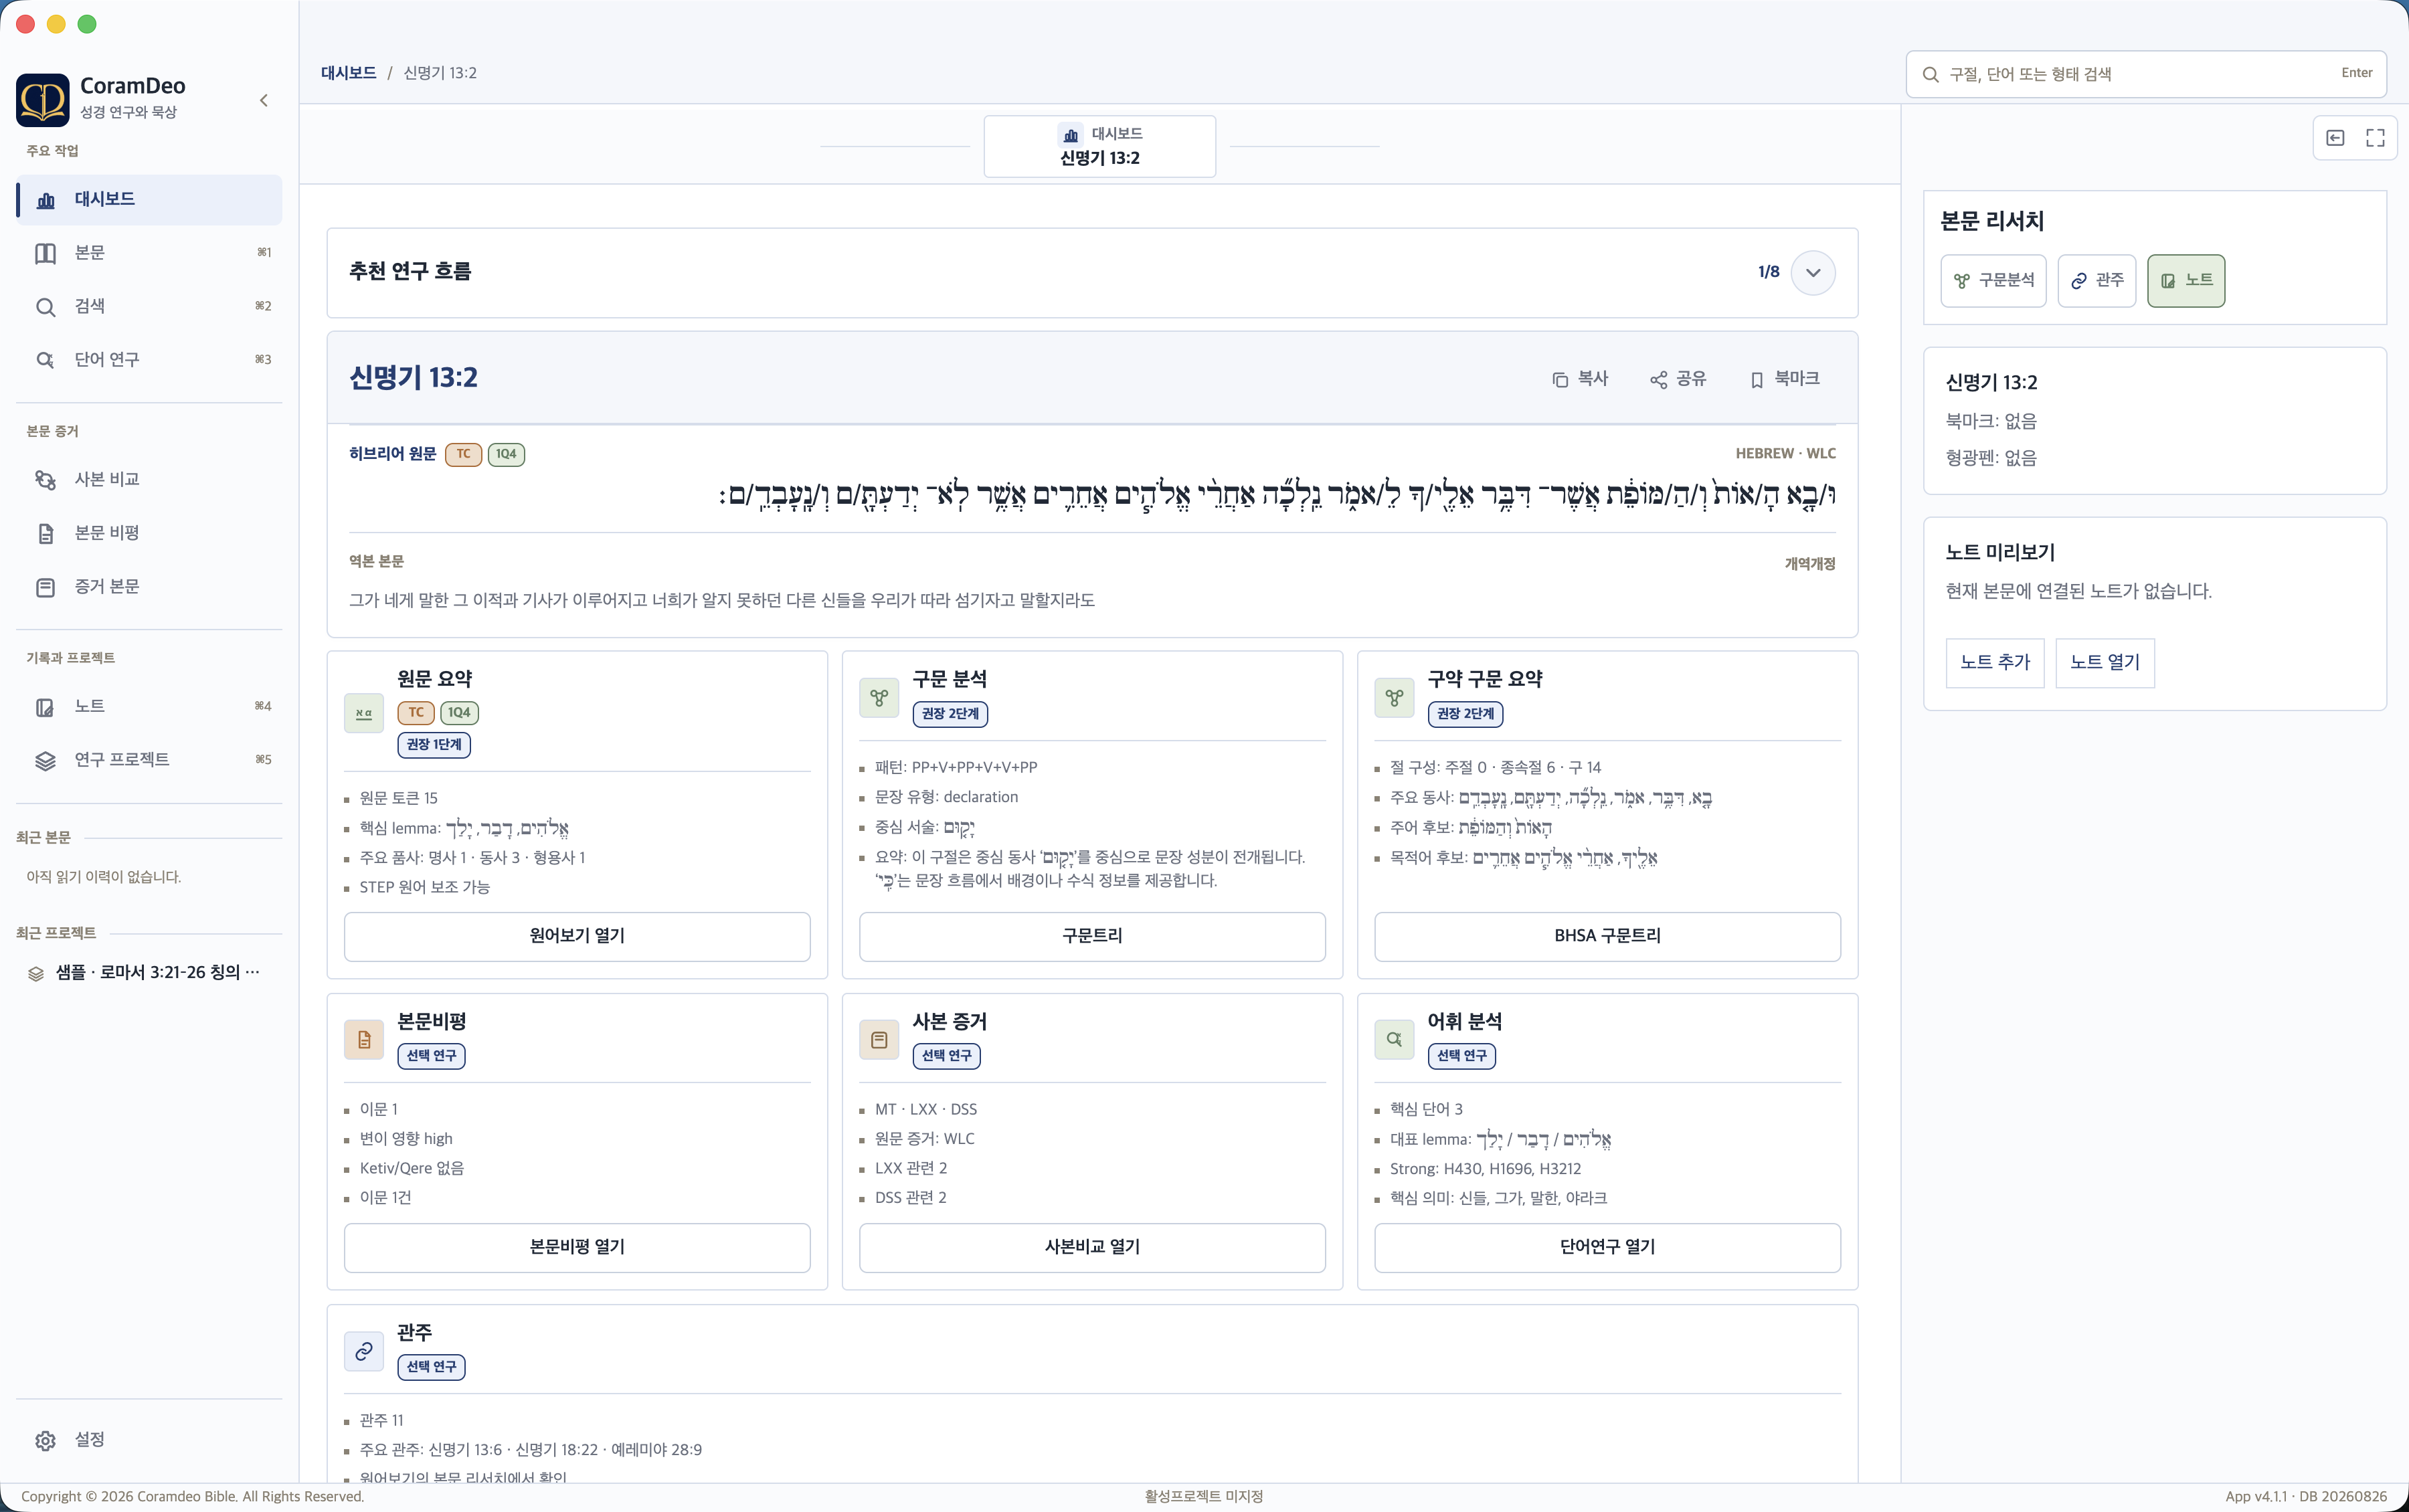The width and height of the screenshot is (2409, 1512).
Task: Click the panel dock icon beside fullscreen
Action: [x=2335, y=138]
